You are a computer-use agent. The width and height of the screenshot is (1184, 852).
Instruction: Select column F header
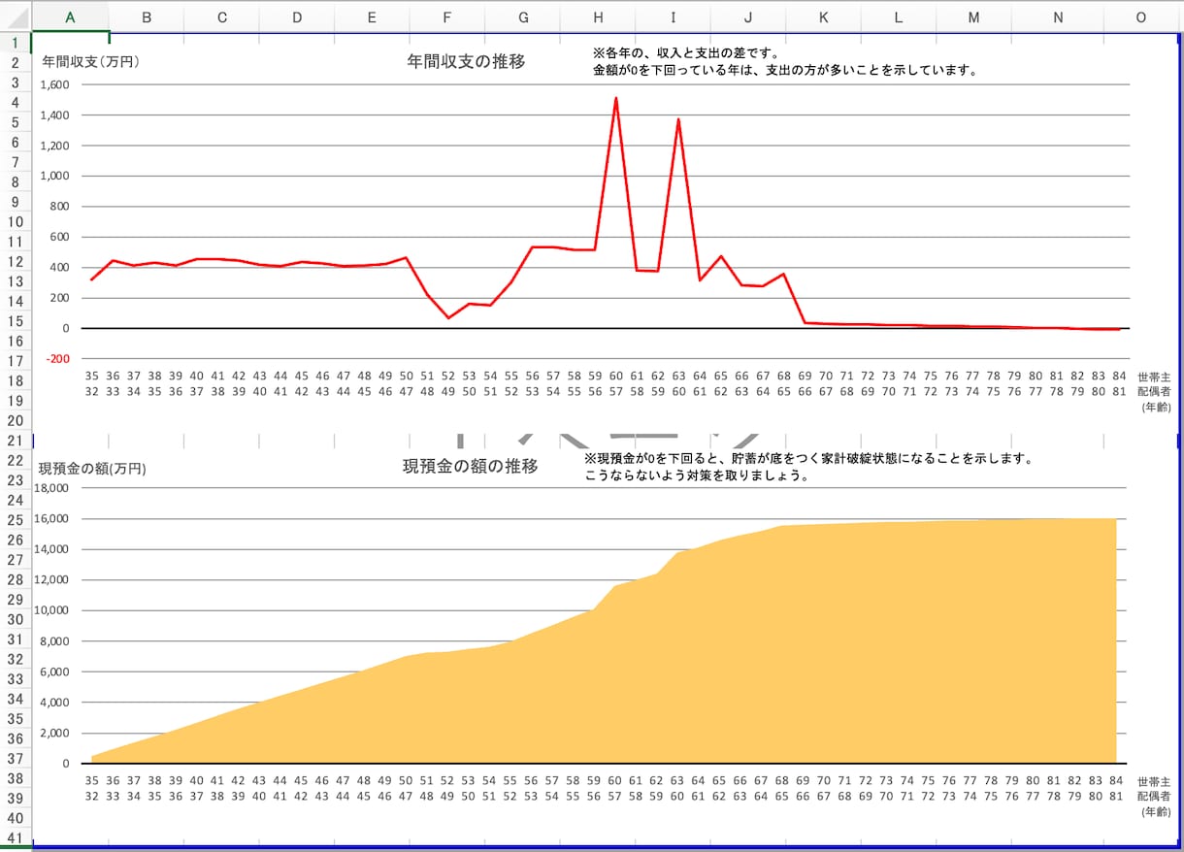pos(446,17)
